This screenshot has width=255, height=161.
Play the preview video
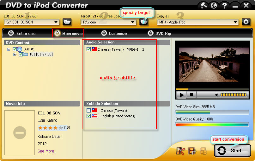pos(181,95)
